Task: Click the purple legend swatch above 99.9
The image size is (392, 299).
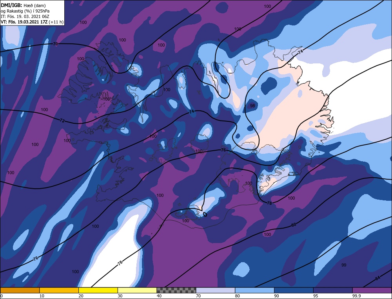Action: (372, 290)
